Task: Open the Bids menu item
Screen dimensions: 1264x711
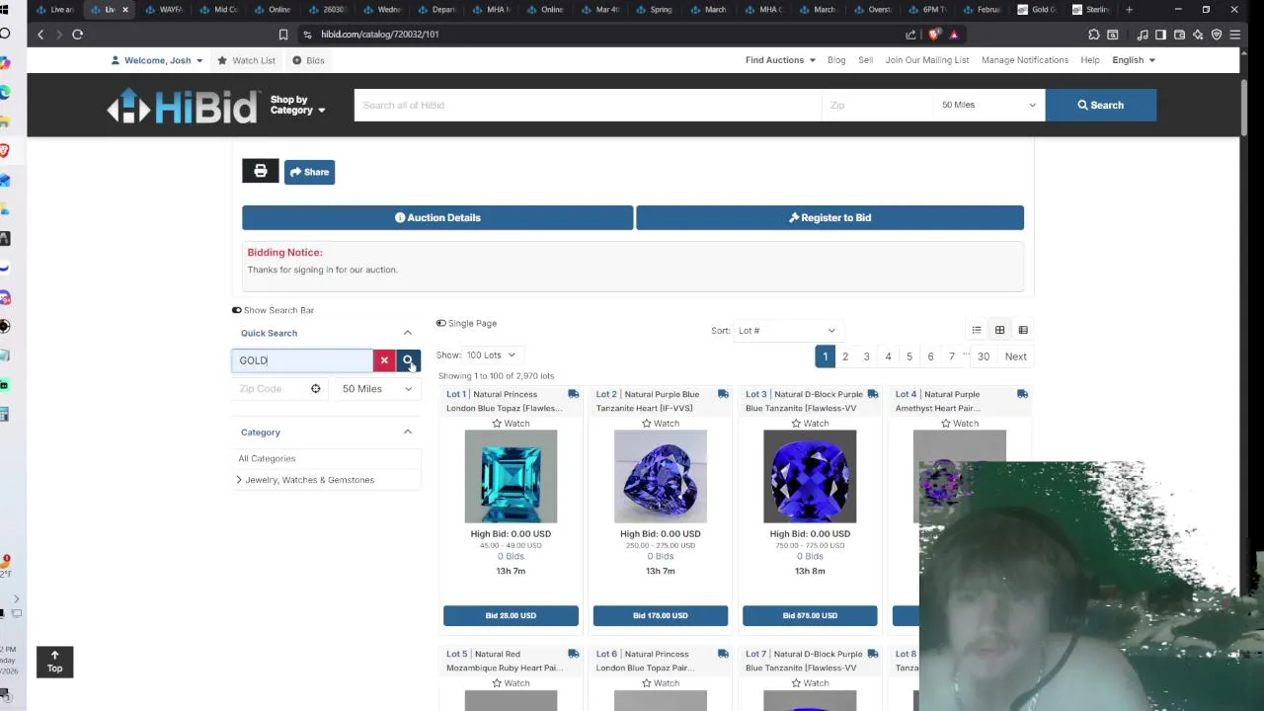Action: coord(308,60)
